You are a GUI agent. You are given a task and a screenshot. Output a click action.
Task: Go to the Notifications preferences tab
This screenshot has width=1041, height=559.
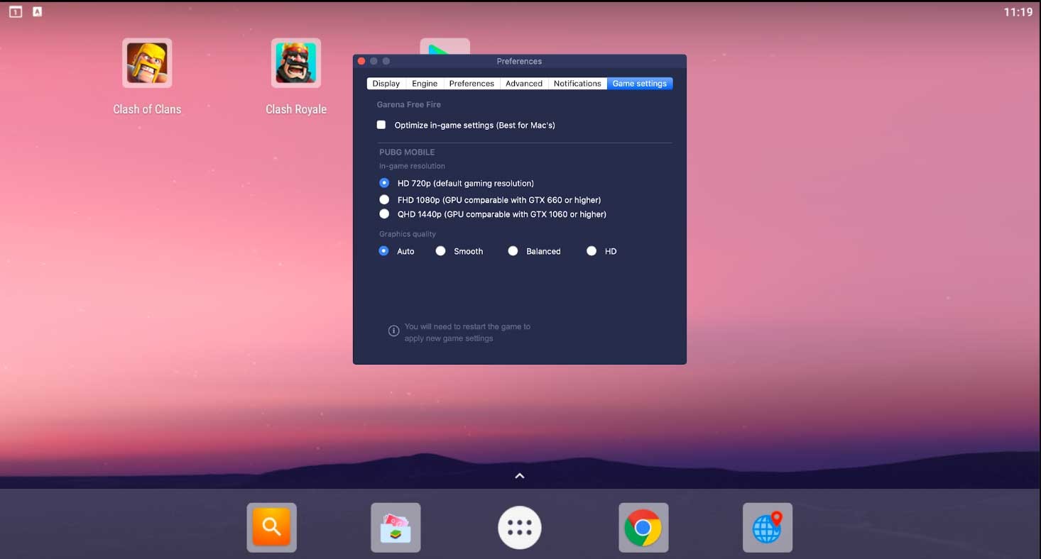click(x=577, y=83)
